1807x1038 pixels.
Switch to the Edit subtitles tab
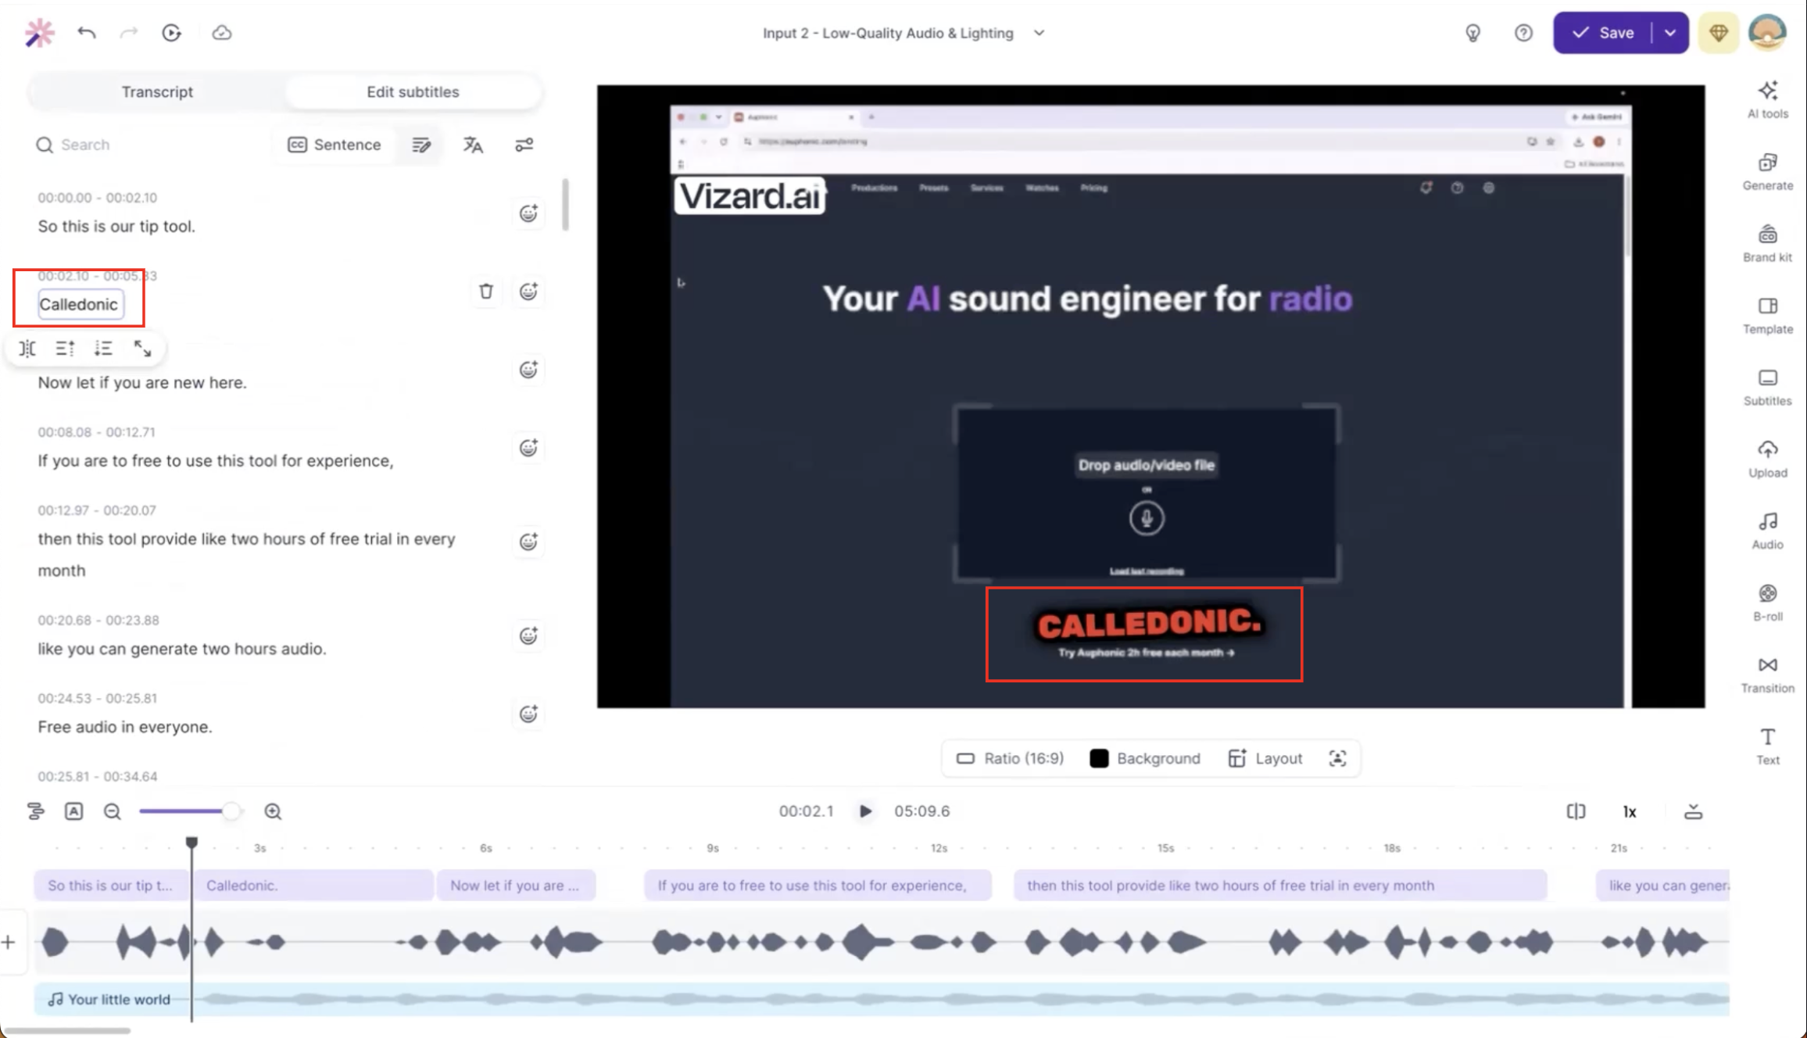[413, 91]
